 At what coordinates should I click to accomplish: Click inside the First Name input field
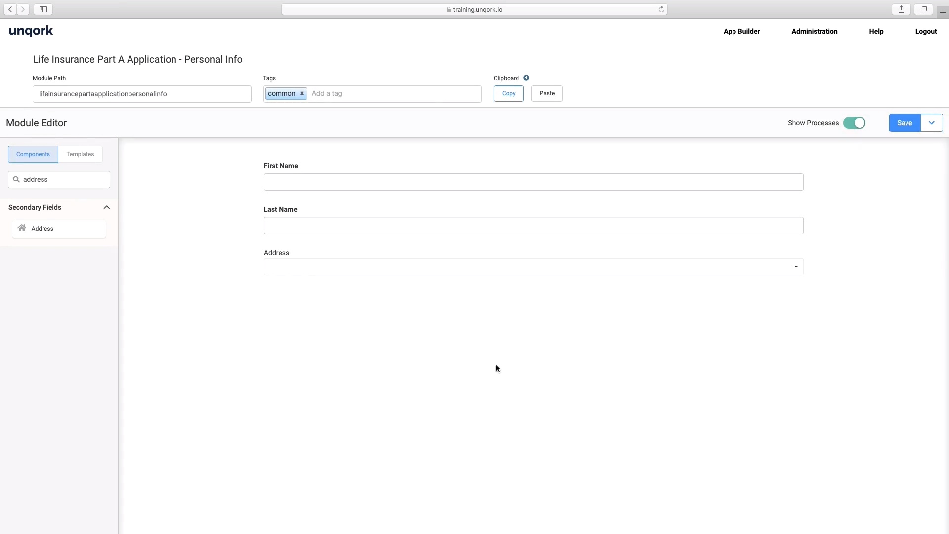pyautogui.click(x=533, y=182)
